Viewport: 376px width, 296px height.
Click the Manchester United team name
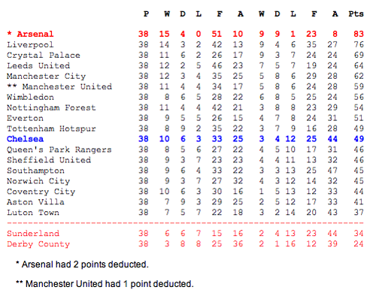(x=67, y=86)
